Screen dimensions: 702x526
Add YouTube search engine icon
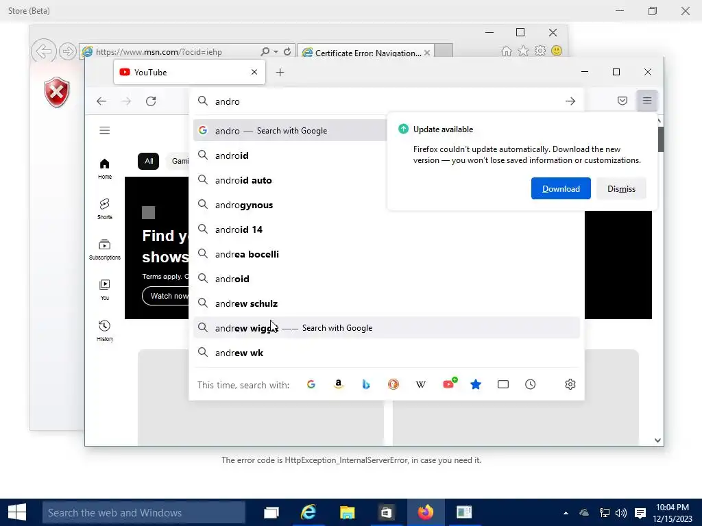449,384
